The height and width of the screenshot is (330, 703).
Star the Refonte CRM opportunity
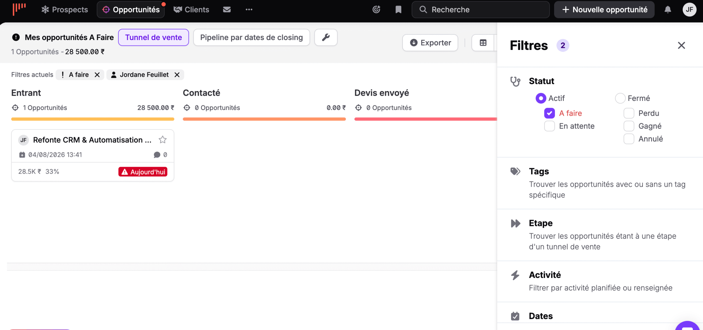[x=163, y=140]
